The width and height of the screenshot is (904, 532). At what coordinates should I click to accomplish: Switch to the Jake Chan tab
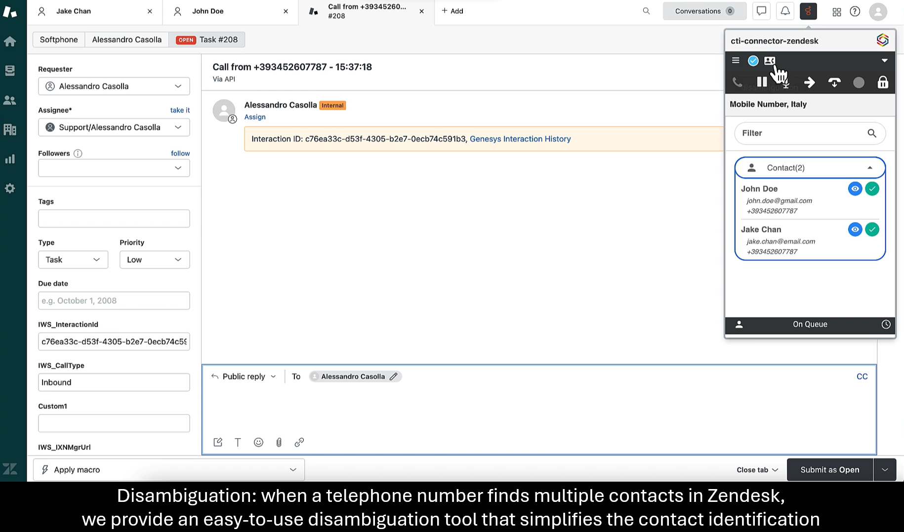coord(74,11)
